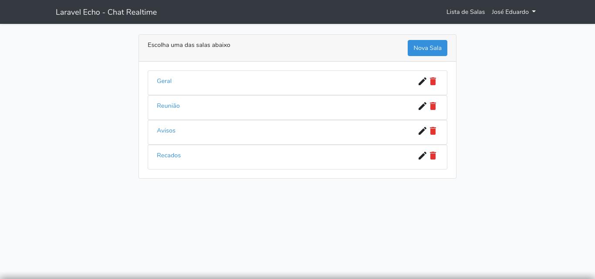Click the Laravel Echo - Chat Realtime brand
Viewport: 595px width, 279px height.
tap(106, 12)
